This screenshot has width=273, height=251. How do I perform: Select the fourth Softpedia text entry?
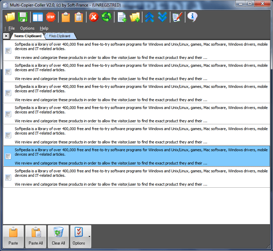(136, 114)
